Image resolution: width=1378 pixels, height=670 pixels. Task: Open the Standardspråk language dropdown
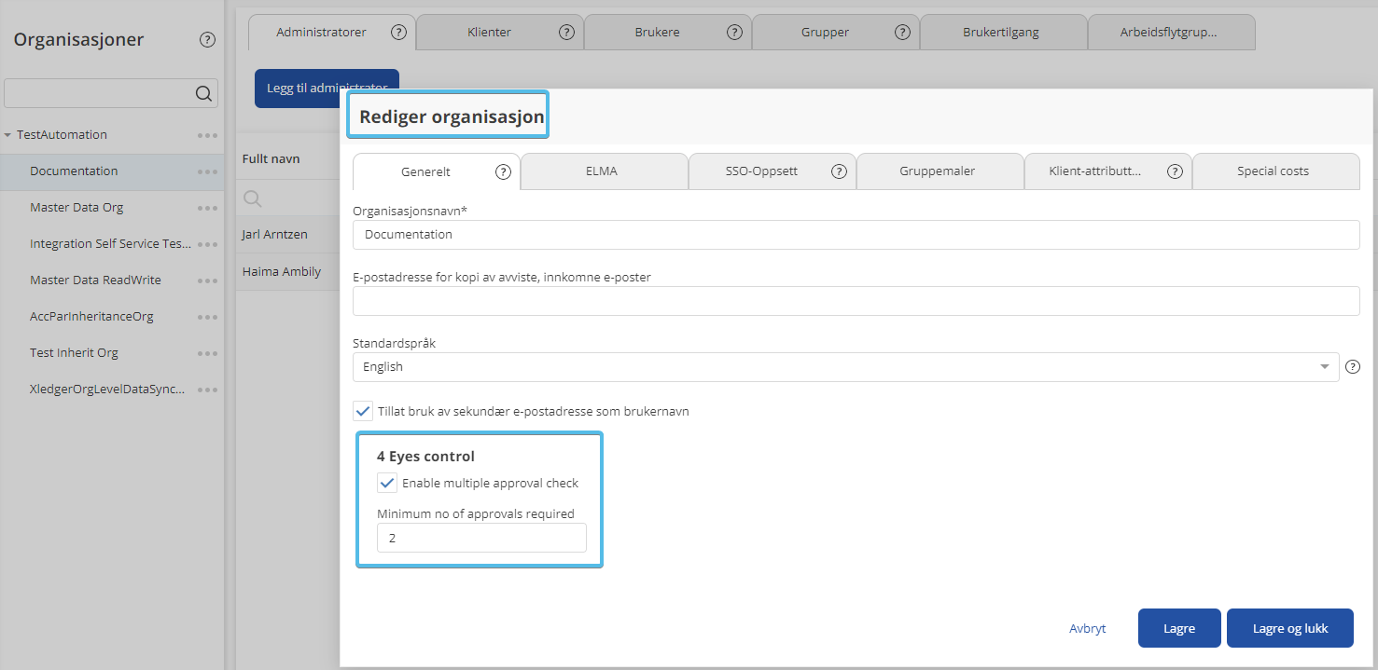pyautogui.click(x=845, y=367)
